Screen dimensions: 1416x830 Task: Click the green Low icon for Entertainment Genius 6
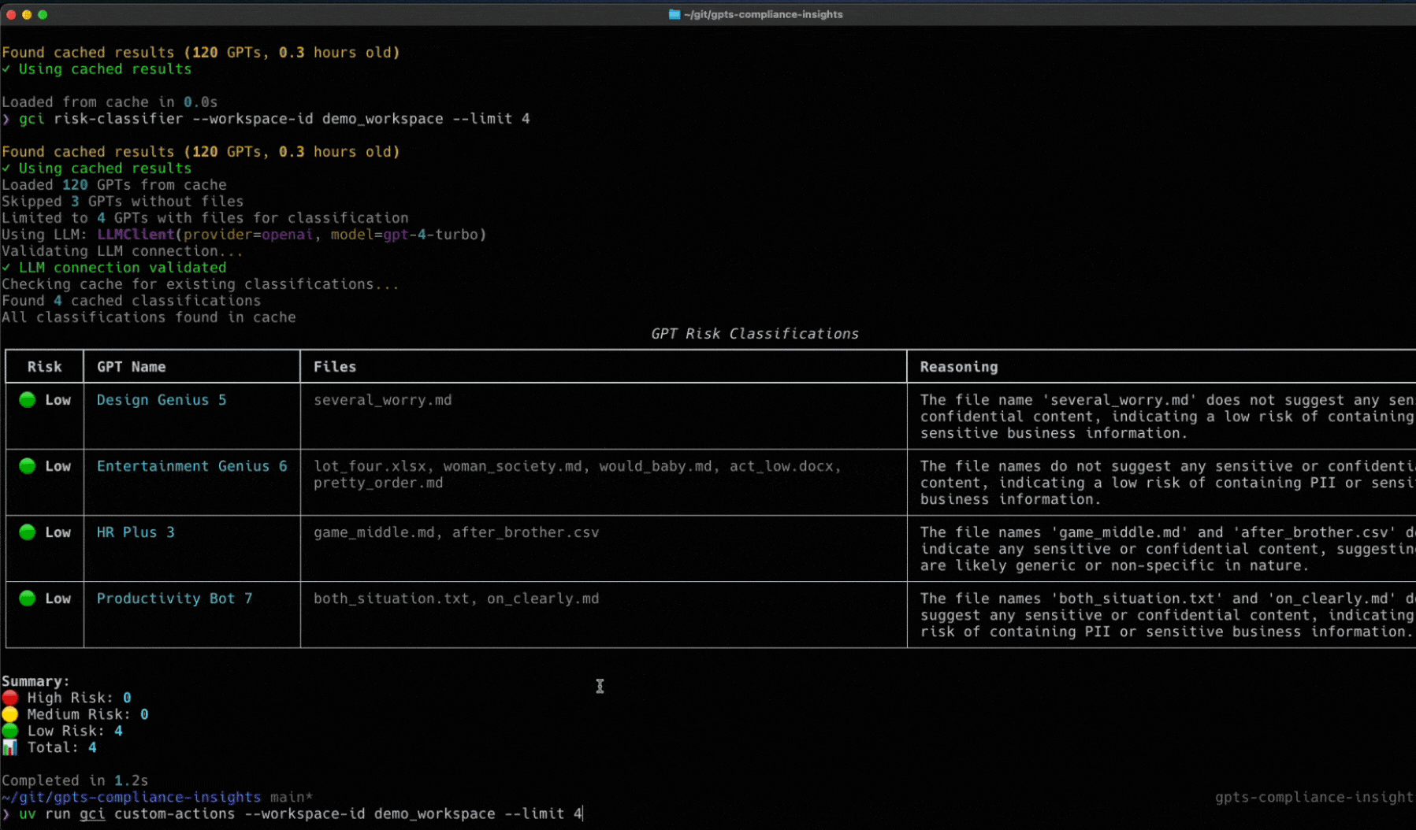pyautogui.click(x=28, y=466)
